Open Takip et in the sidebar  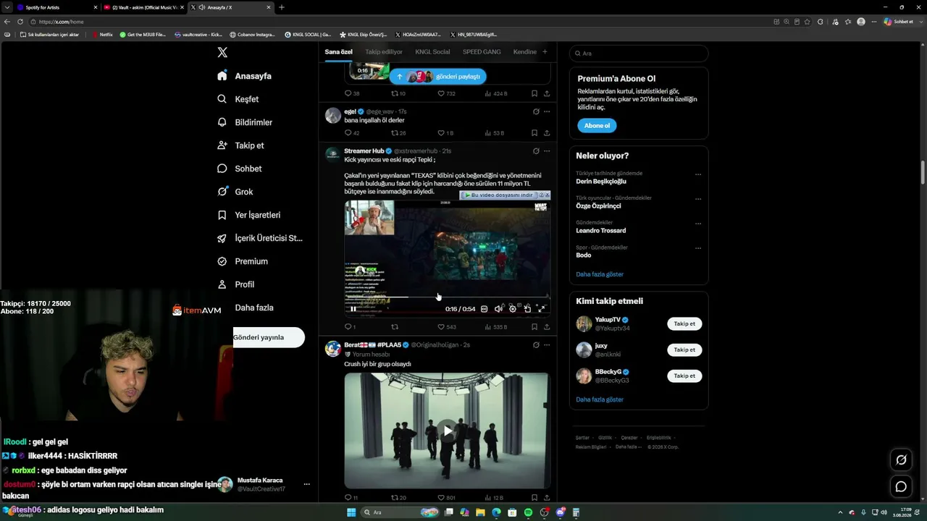(x=240, y=145)
